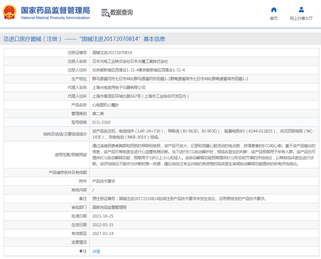Click the 备注 label

83,199
